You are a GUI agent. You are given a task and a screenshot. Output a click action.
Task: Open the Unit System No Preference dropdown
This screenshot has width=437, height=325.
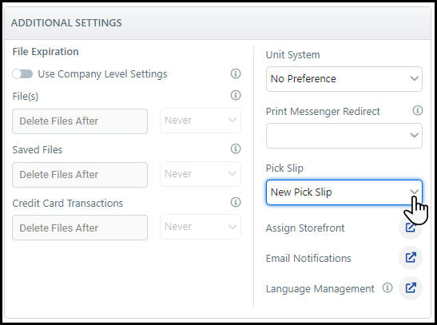344,79
